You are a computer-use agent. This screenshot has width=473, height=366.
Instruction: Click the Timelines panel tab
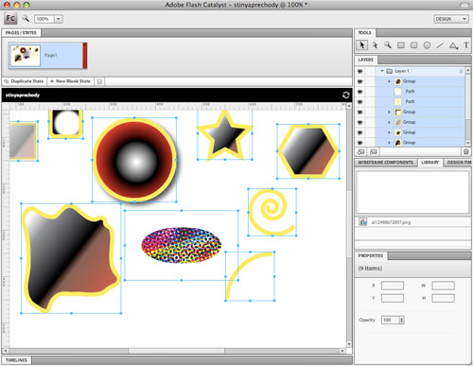pyautogui.click(x=16, y=360)
